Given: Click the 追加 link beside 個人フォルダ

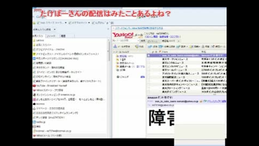Looking at the screenshot, I should pos(142,77).
